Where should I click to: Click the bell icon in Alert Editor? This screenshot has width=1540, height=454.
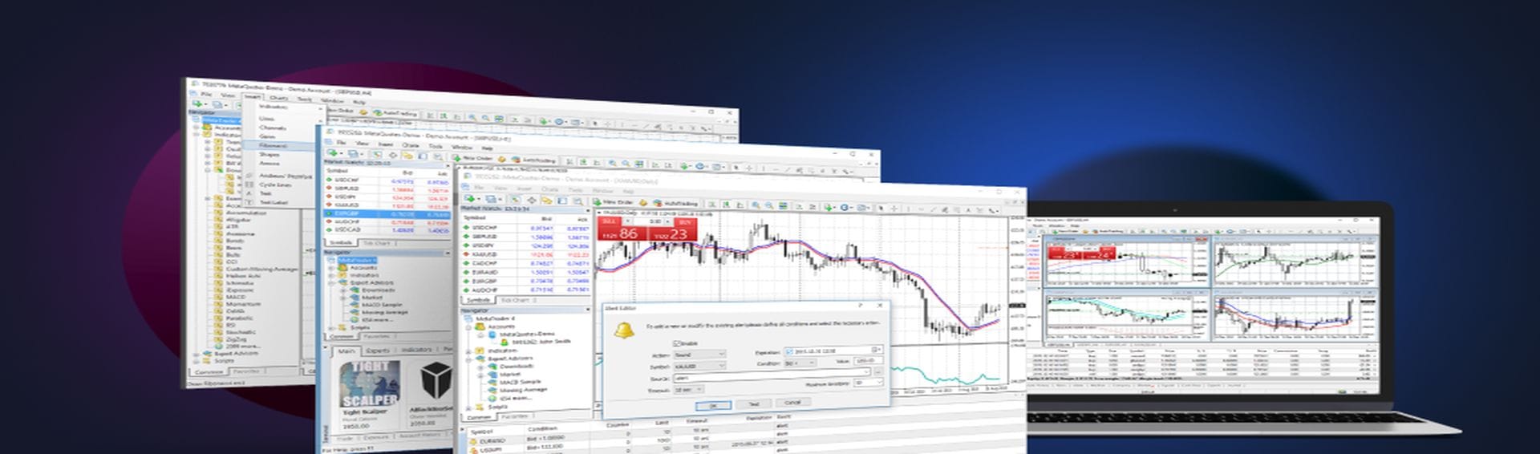(x=624, y=330)
